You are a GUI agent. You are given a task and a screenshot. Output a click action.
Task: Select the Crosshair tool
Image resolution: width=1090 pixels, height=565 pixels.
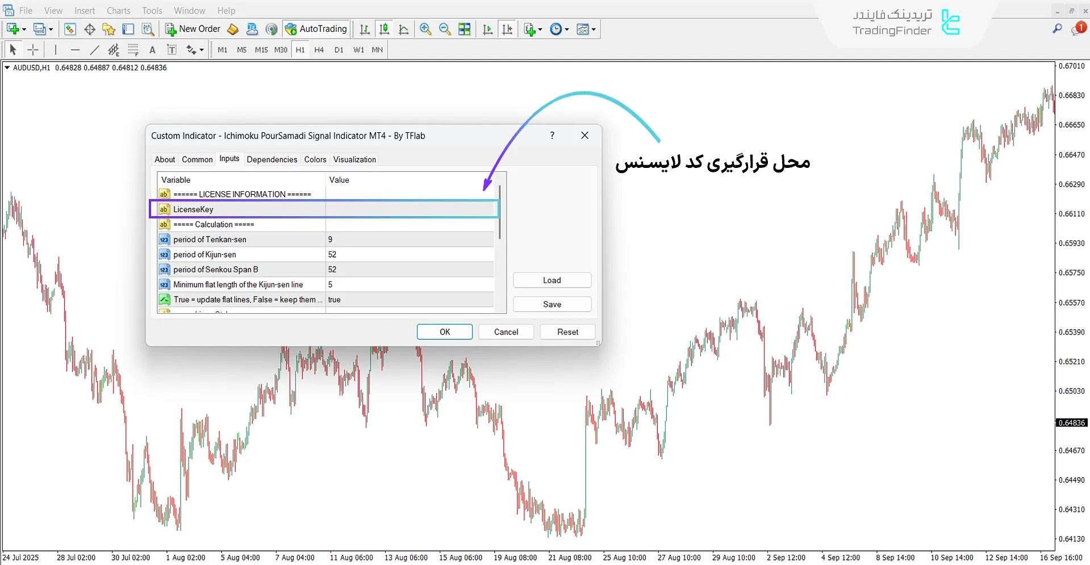click(x=33, y=50)
